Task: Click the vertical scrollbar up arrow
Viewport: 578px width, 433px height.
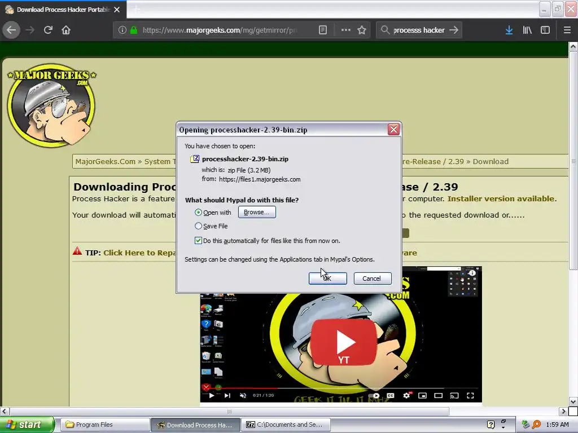Action: (573, 46)
